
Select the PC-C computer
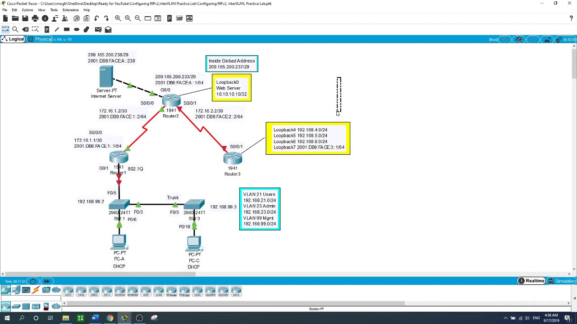[x=194, y=244]
